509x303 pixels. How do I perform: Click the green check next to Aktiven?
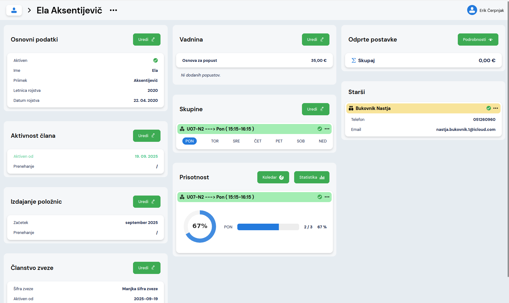tap(155, 61)
